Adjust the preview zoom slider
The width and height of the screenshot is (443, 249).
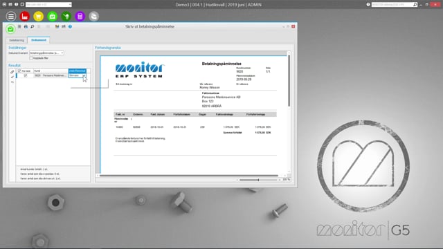click(258, 180)
